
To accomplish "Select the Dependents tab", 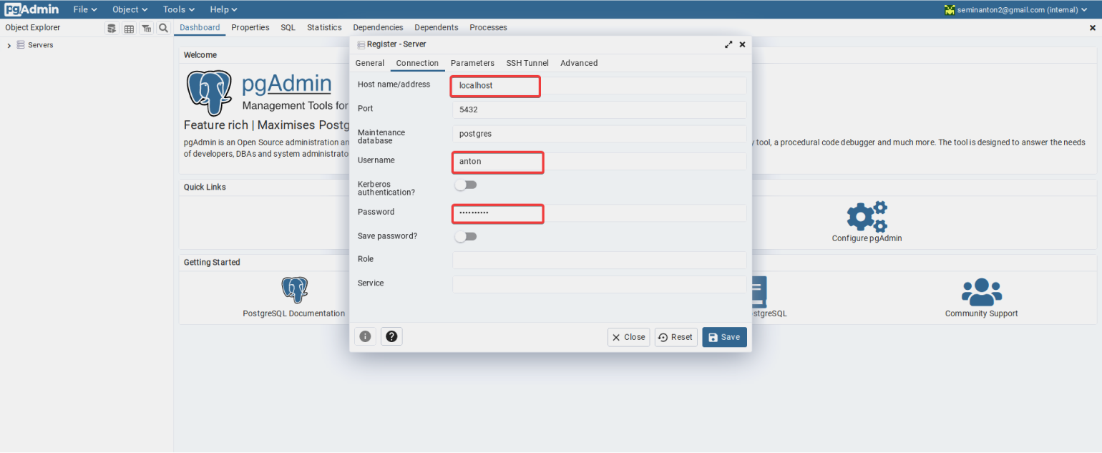I will tap(437, 28).
